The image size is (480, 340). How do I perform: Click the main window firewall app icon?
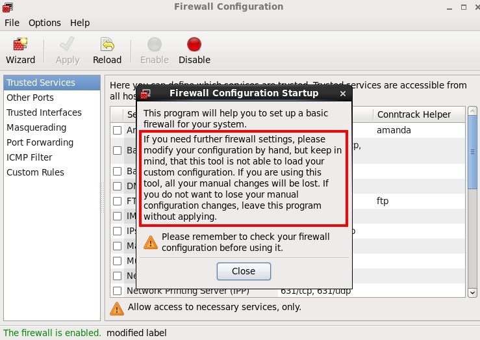8,7
